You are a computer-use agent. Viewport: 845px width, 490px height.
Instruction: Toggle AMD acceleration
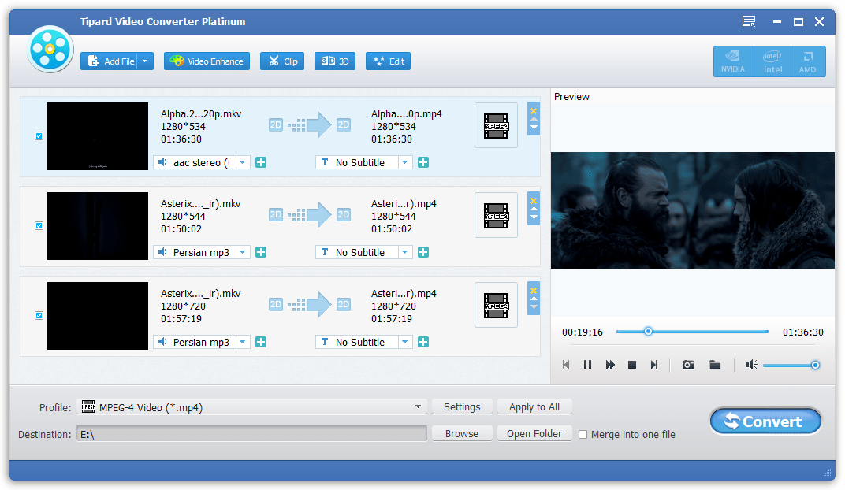coord(807,61)
